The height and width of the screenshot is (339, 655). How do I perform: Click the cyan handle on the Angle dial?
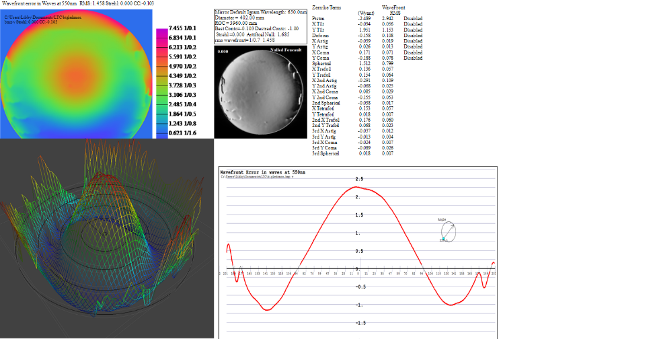pyautogui.click(x=442, y=239)
